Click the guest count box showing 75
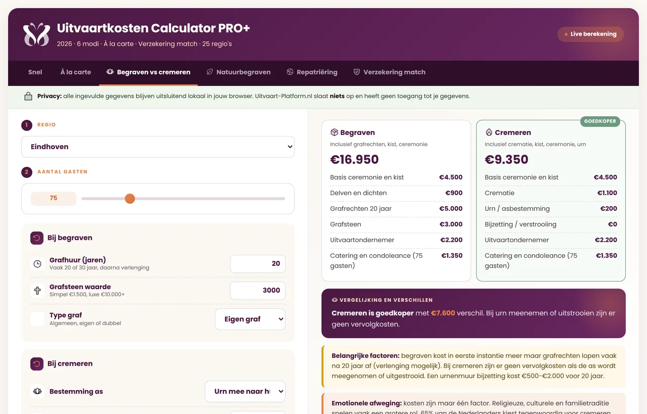The height and width of the screenshot is (414, 647). pyautogui.click(x=54, y=199)
